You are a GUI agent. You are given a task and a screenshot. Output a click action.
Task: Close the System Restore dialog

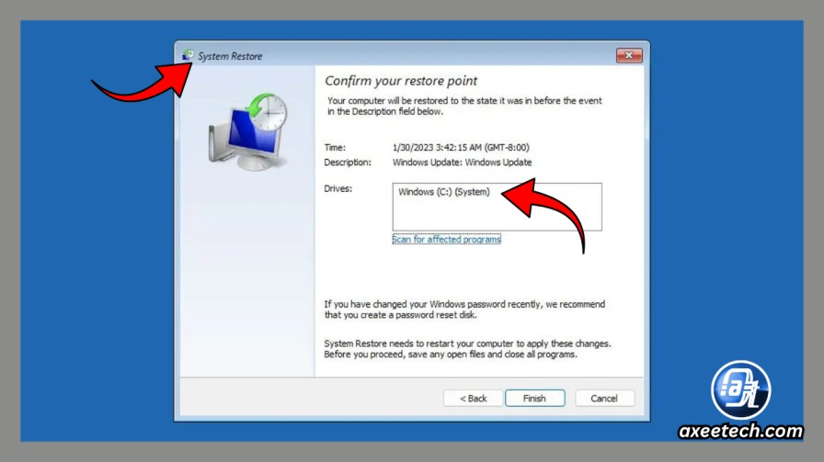coord(629,55)
